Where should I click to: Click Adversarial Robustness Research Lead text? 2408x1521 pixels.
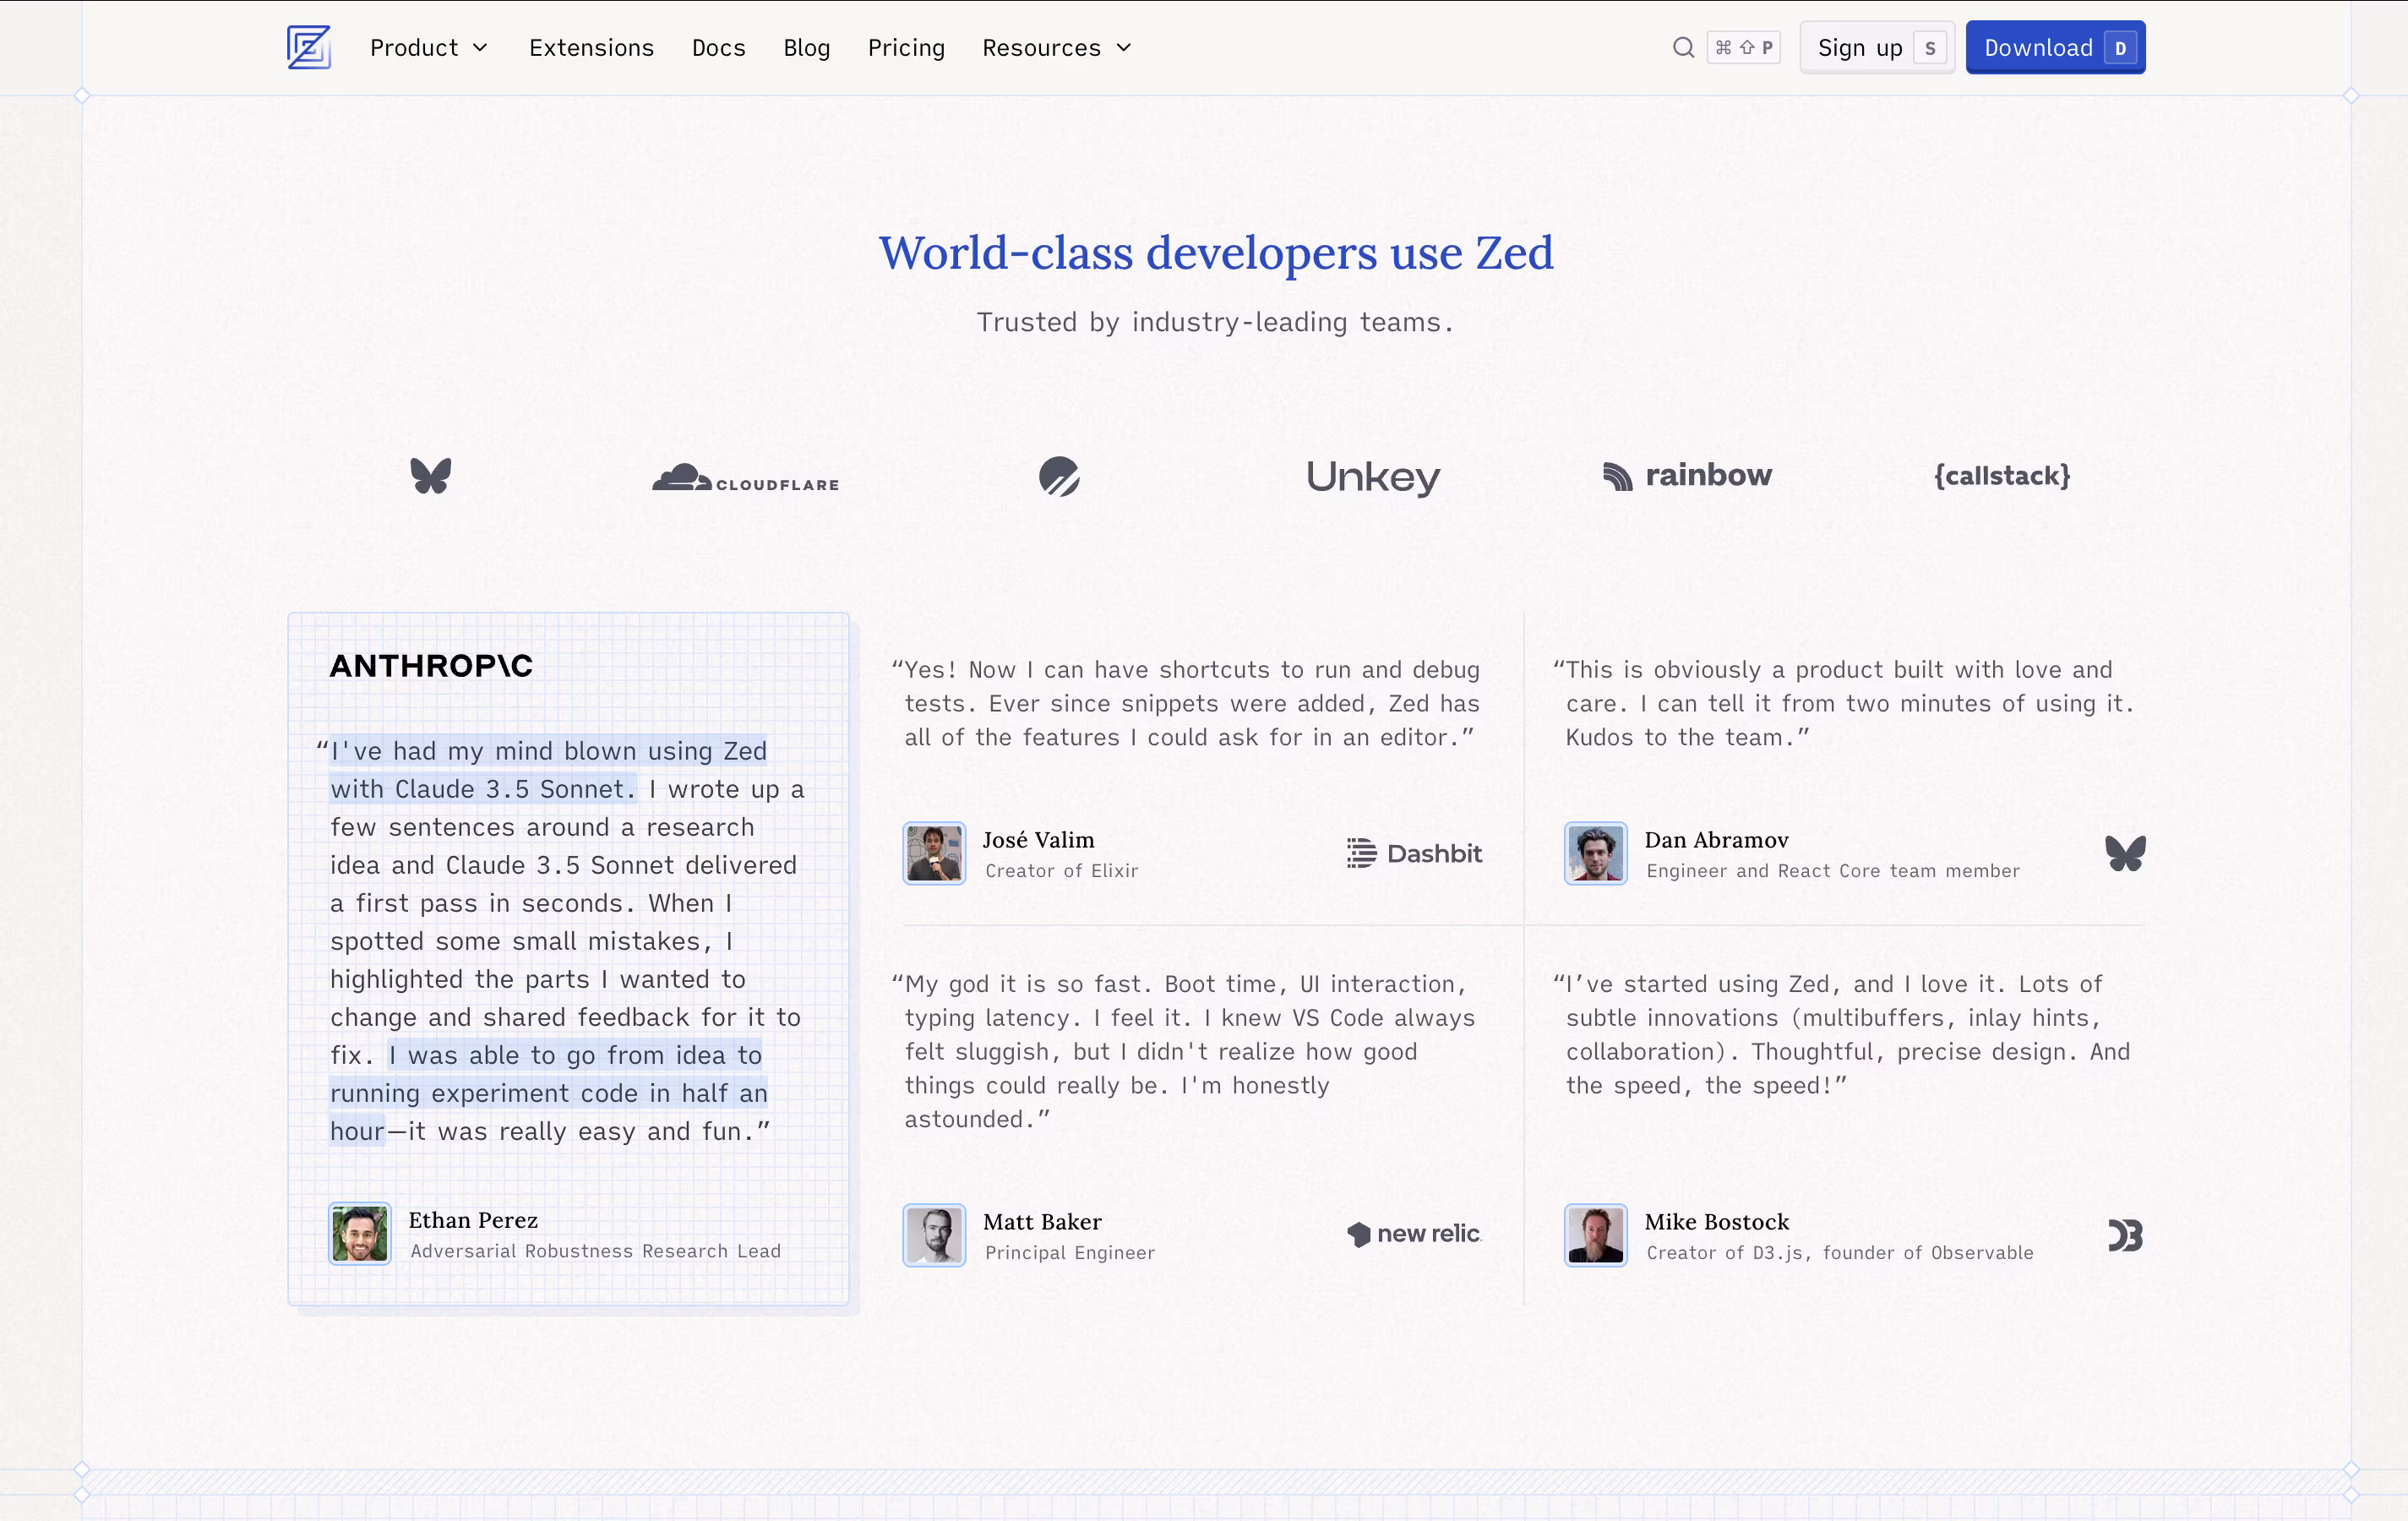(595, 1251)
